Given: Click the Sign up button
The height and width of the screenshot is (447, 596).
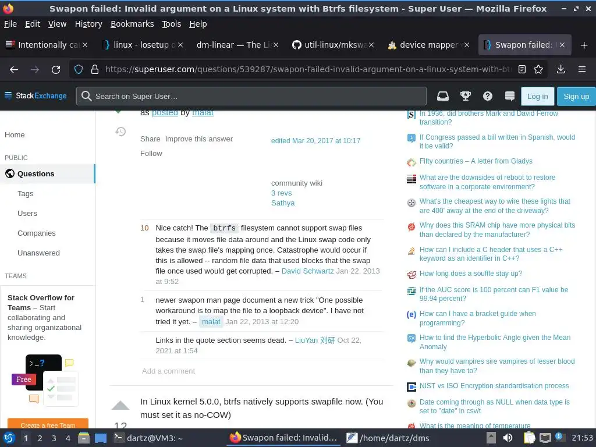Looking at the screenshot, I should click(x=576, y=96).
